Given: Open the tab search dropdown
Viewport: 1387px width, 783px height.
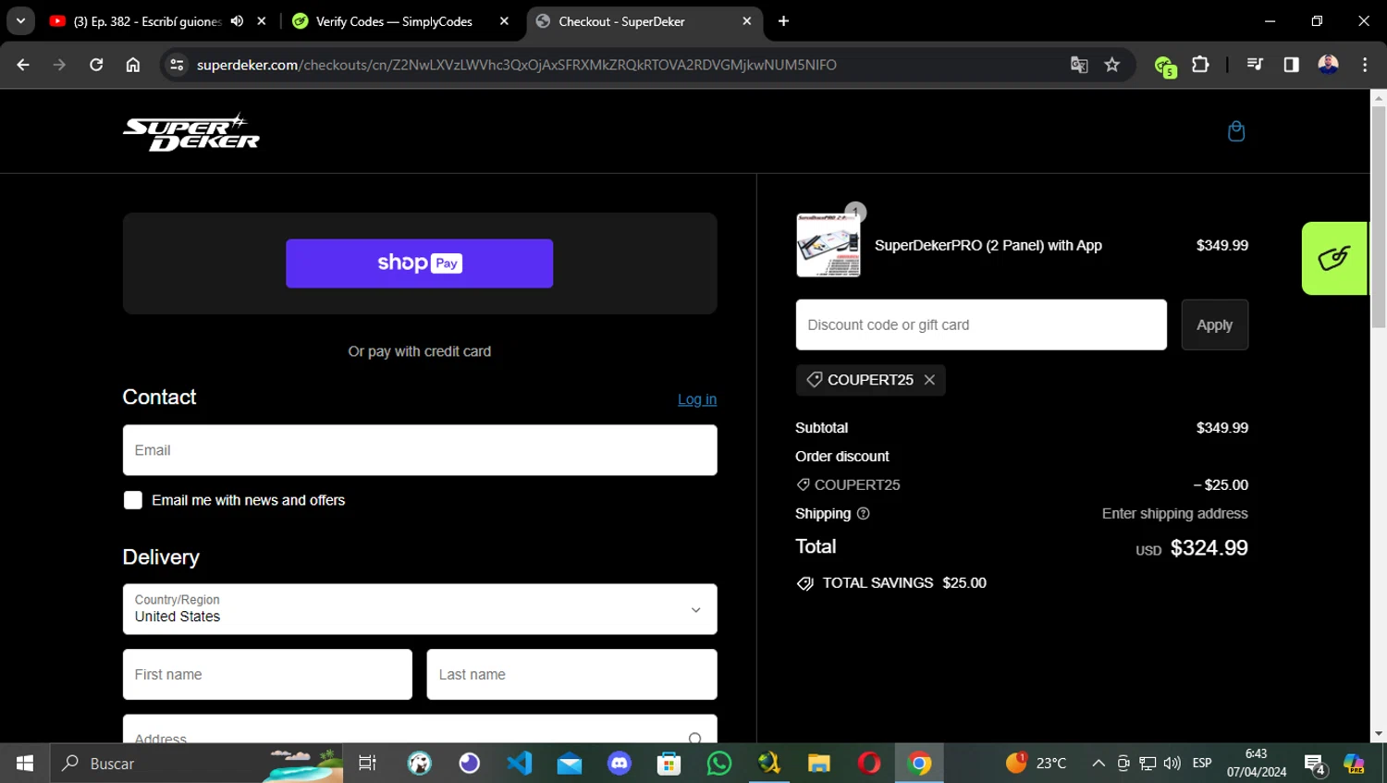Looking at the screenshot, I should 20,21.
